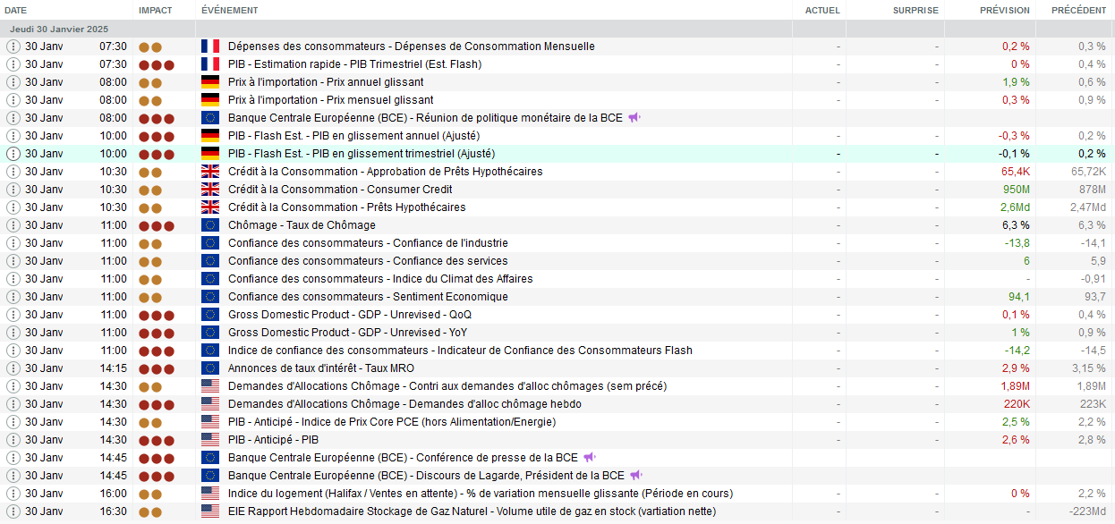Open info icon for GDP Unrevised QoQ

(13, 315)
